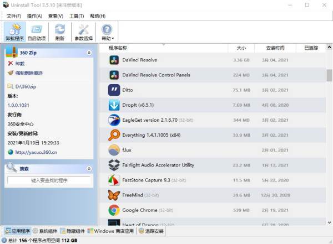Open the 自启动项 startup items toolbar button
This screenshot has width=333, height=244.
click(x=37, y=32)
